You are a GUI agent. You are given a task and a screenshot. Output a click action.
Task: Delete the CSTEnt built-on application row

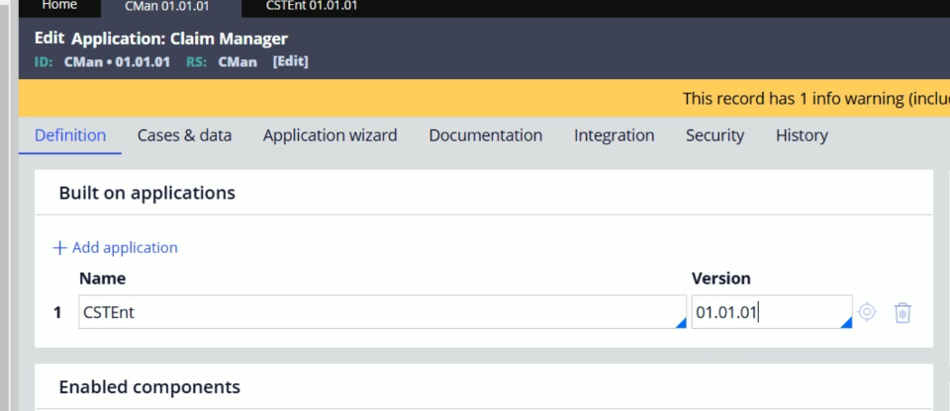[902, 312]
